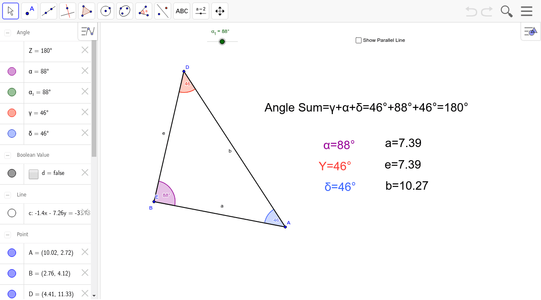
Task: Toggle visibility of boolean d
Action: pyautogui.click(x=12, y=173)
